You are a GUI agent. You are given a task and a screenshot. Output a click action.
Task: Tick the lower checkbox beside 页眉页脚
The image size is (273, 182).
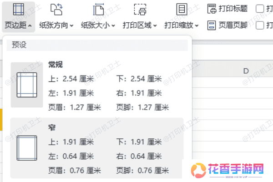click(x=260, y=25)
